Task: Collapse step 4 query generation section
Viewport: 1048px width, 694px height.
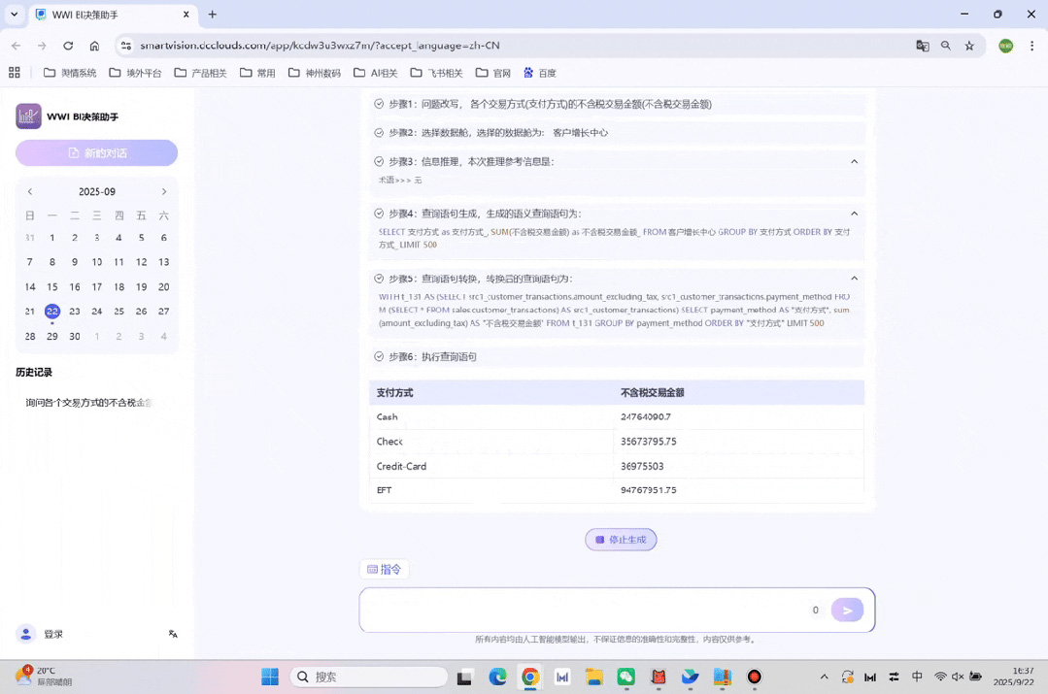Action: (x=854, y=214)
